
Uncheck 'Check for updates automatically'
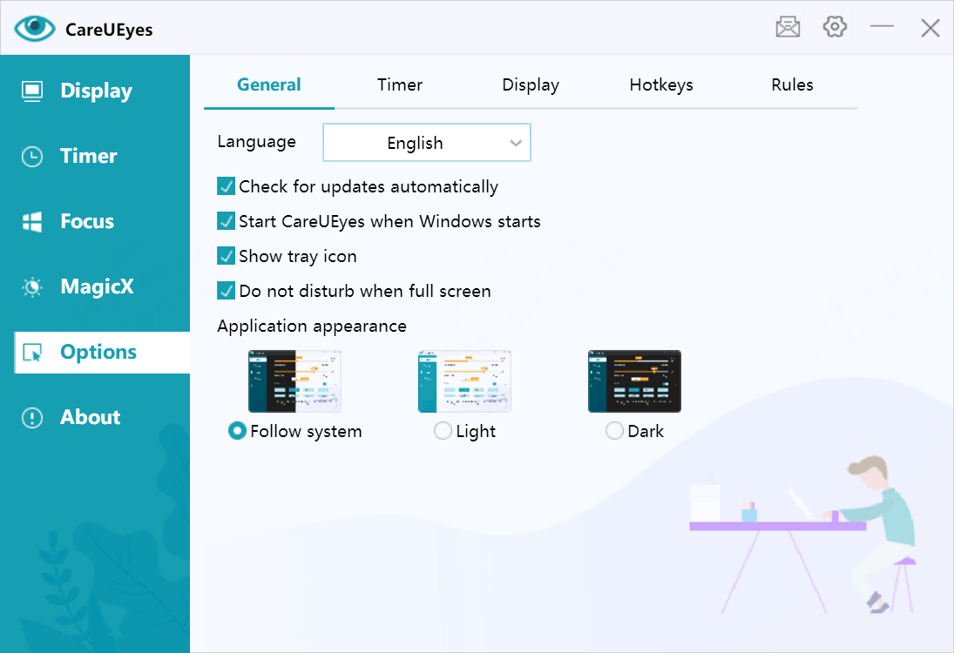coord(226,186)
